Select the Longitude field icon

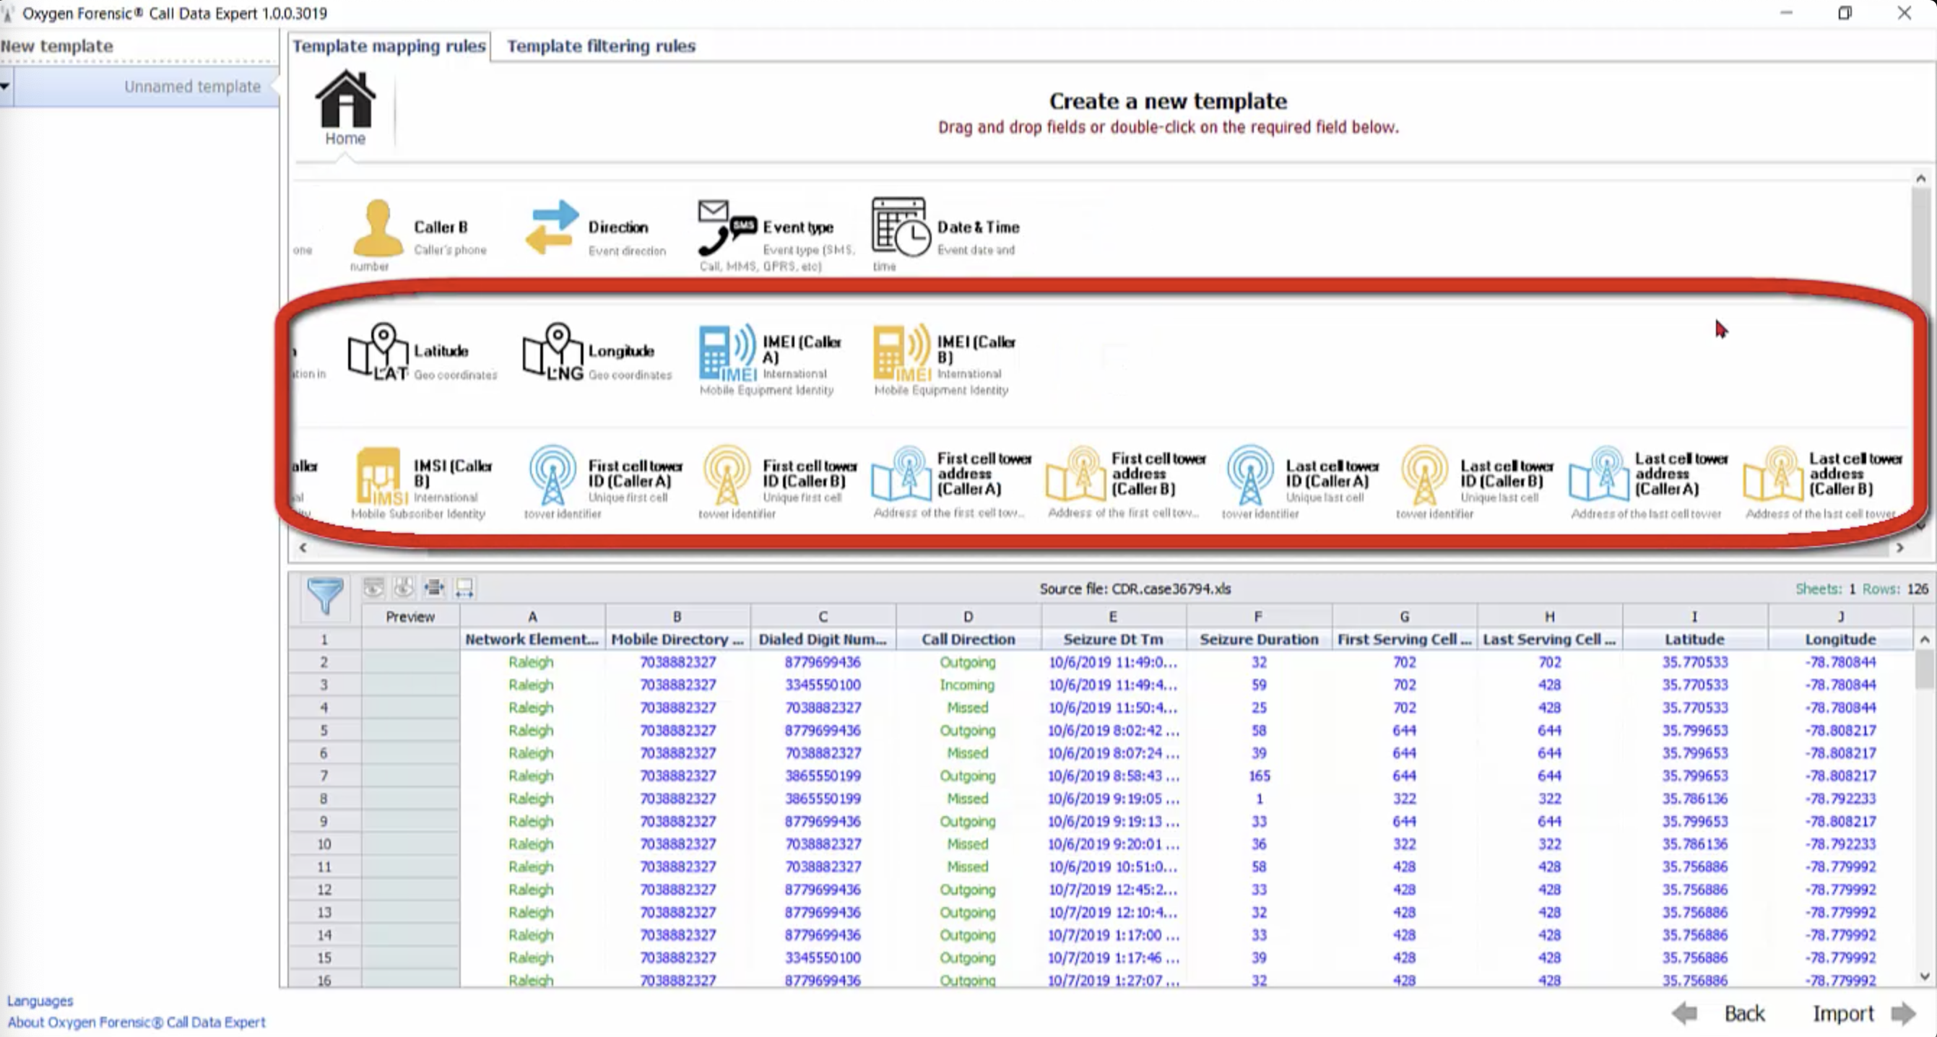coord(552,352)
